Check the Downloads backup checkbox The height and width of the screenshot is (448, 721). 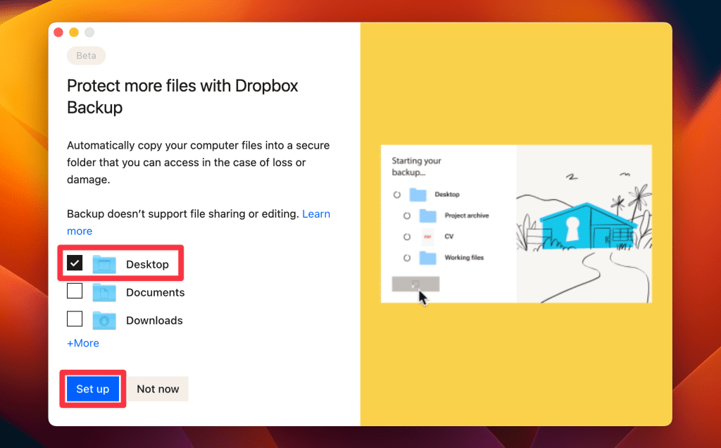point(75,319)
